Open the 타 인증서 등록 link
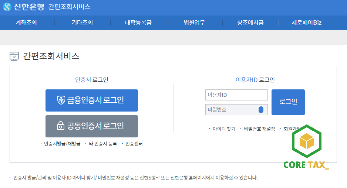The width and height of the screenshot is (347, 188). pyautogui.click(x=103, y=144)
